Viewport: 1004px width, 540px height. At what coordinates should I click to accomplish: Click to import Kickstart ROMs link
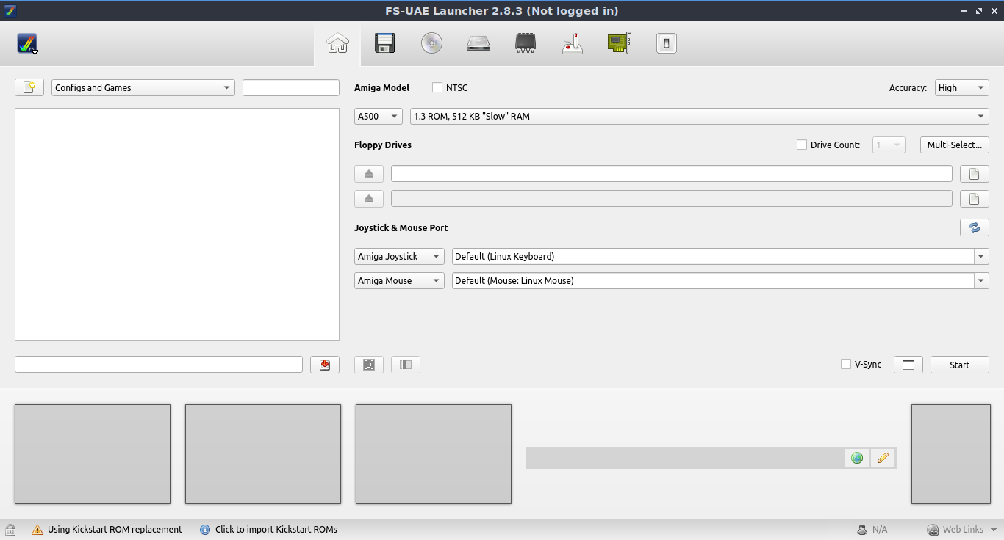click(x=276, y=529)
